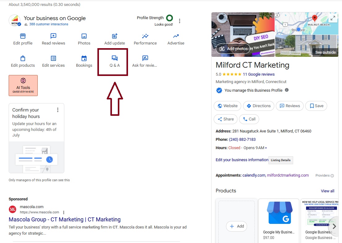Open the 11 Google reviews link

tap(259, 74)
